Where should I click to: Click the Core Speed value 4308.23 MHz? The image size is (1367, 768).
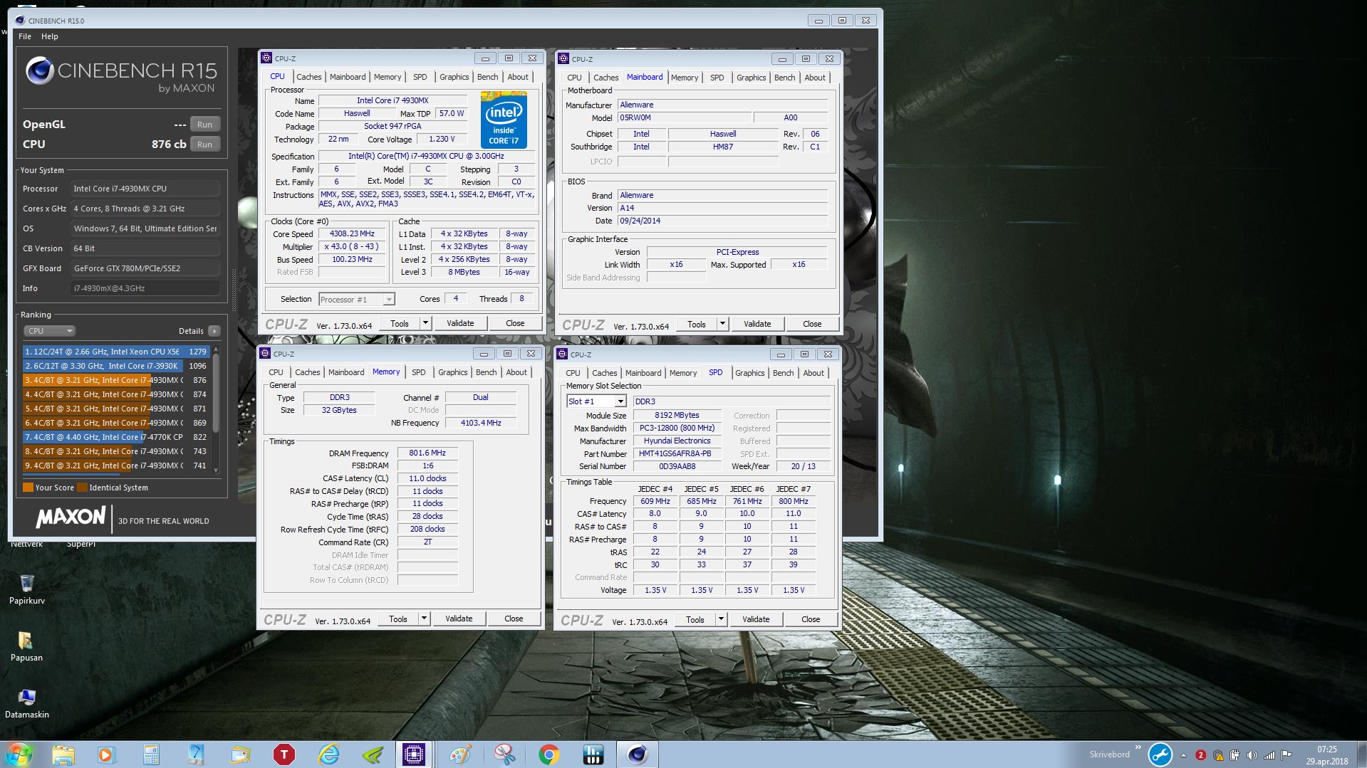(352, 233)
